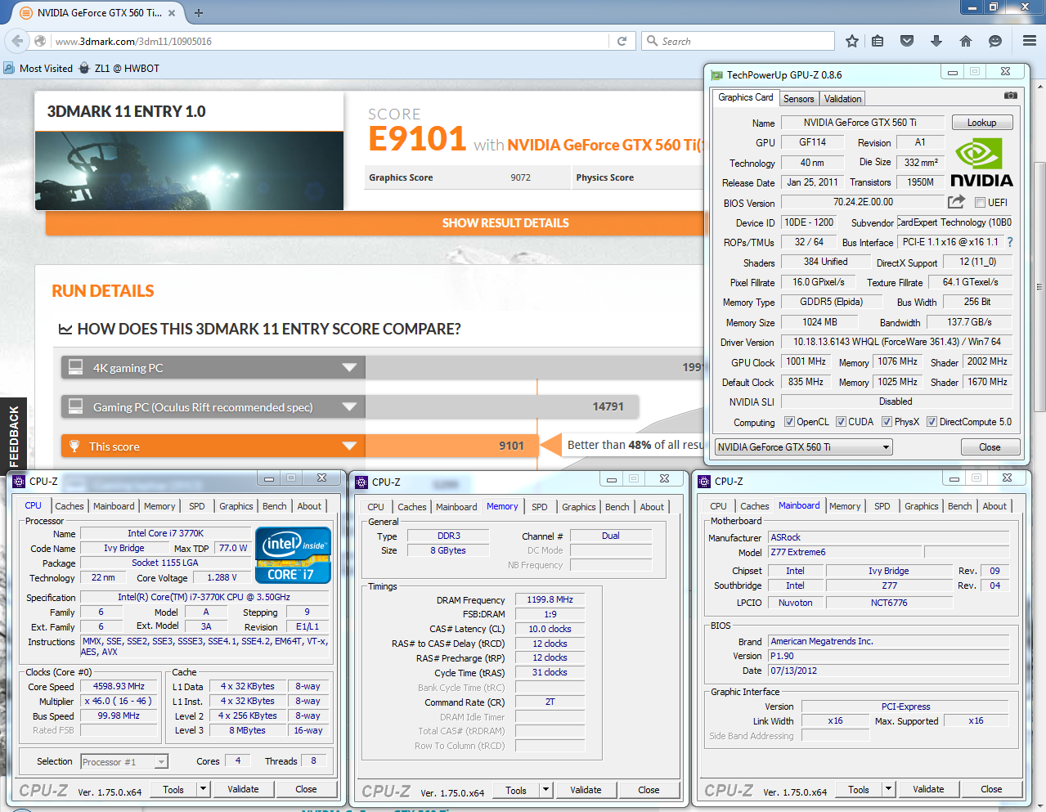The width and height of the screenshot is (1046, 812).
Task: Open Tools dropdown arrow in Memory window
Action: click(x=546, y=790)
